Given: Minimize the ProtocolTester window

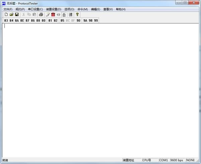Looking at the screenshot, I should (179, 3).
